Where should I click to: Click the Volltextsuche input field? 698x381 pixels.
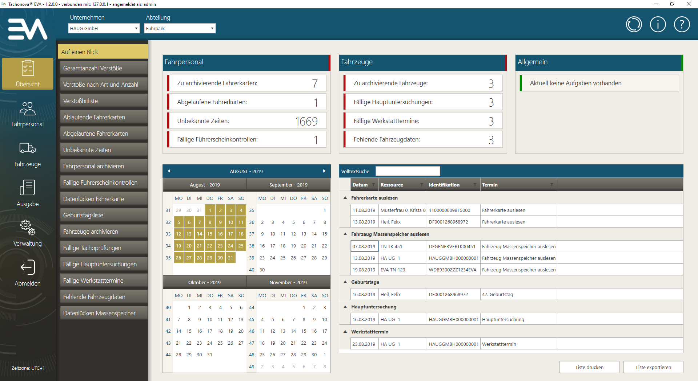coord(408,171)
